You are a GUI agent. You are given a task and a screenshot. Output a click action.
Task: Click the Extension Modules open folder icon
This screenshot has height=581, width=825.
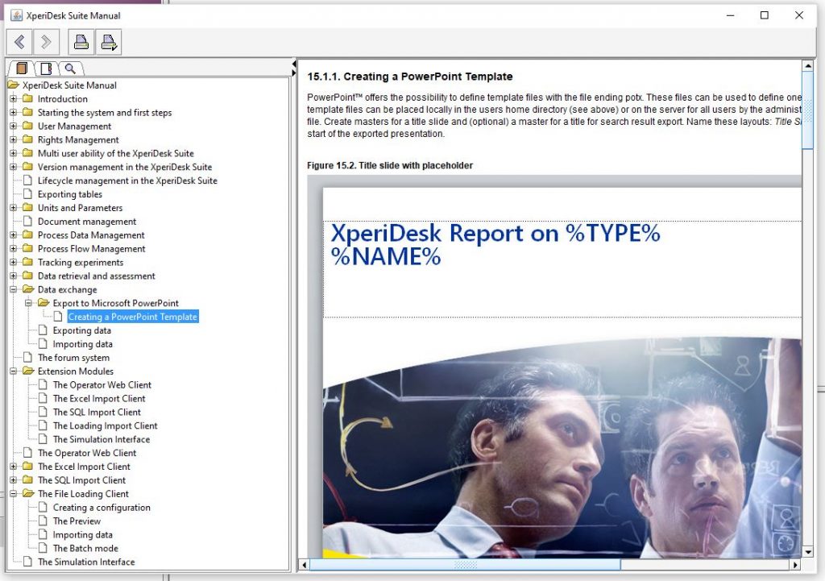pyautogui.click(x=28, y=371)
